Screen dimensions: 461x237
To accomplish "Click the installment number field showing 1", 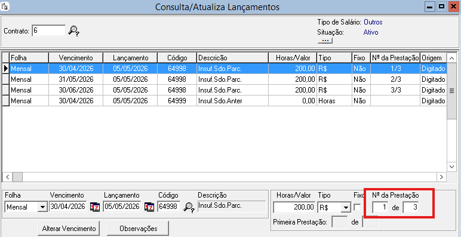I will point(380,207).
